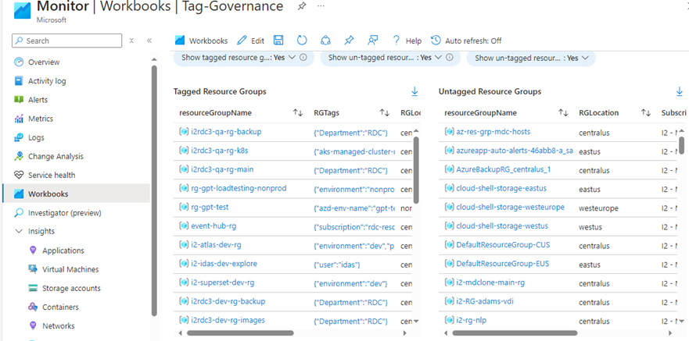Screen dimensions: 689x341
Task: Sort Tagged table by RGTags
Action: click(385, 112)
